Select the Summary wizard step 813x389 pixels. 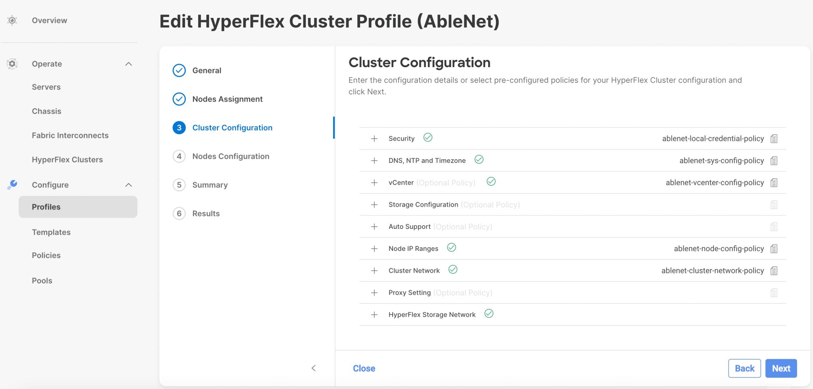tap(210, 185)
